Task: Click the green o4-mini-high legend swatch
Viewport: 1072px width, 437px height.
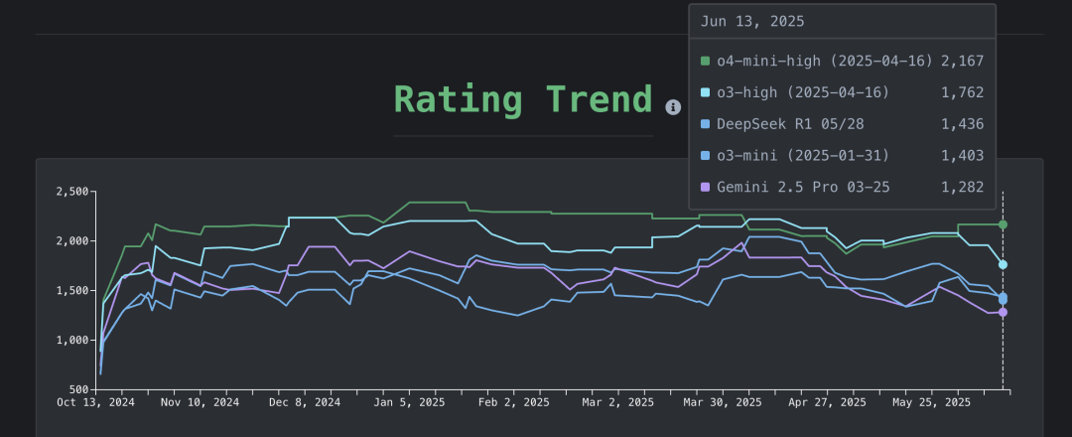Action: (x=706, y=61)
